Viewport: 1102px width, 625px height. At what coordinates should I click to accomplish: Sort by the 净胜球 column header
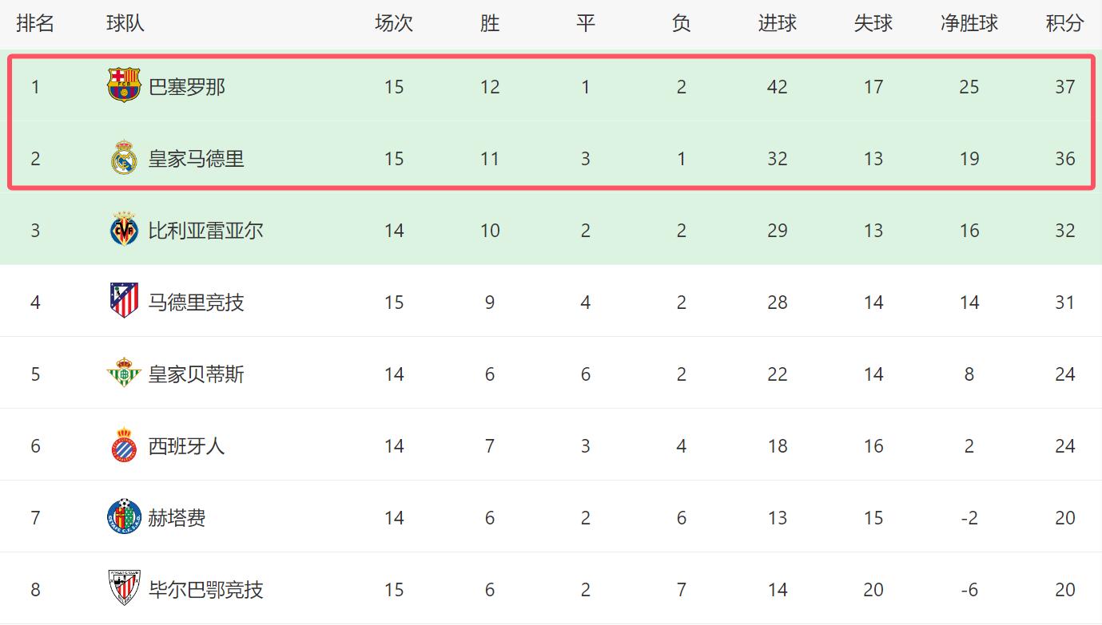pyautogui.click(x=969, y=23)
